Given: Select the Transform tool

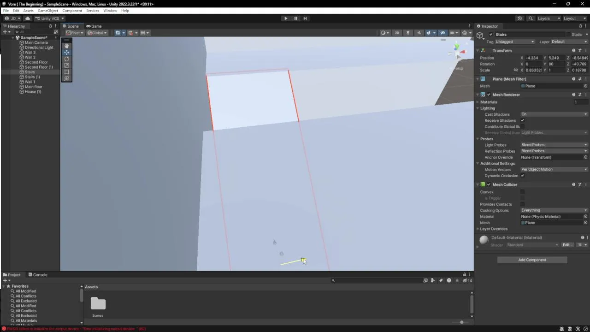Looking at the screenshot, I should click(x=67, y=78).
